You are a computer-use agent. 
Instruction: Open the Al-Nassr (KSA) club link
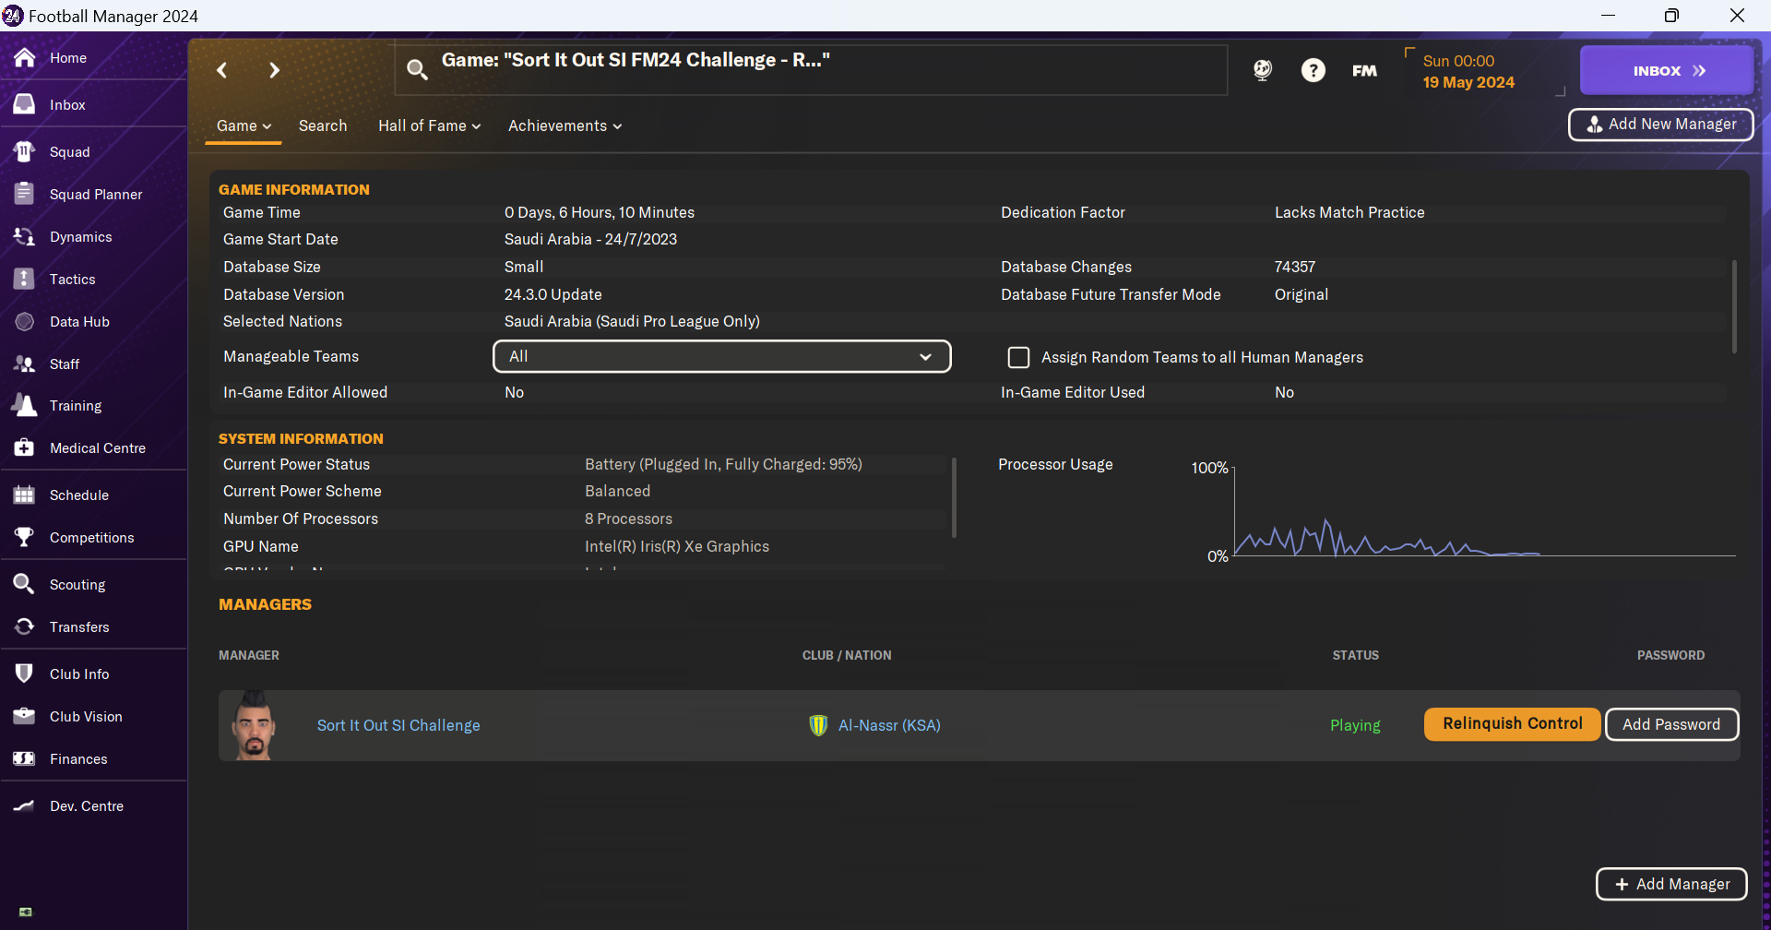889,725
